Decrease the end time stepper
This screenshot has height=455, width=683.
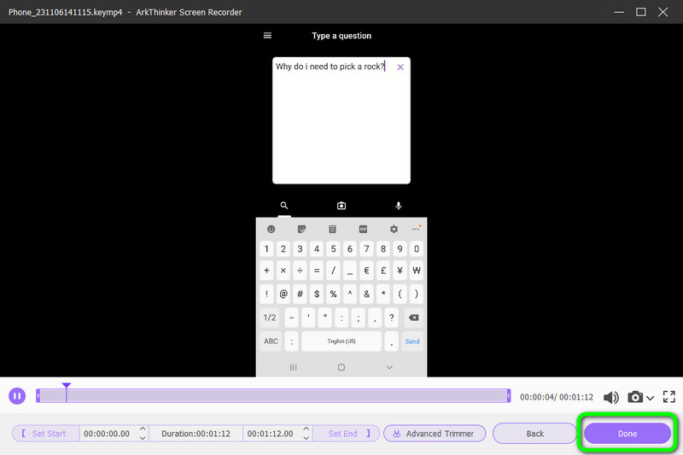pyautogui.click(x=306, y=438)
